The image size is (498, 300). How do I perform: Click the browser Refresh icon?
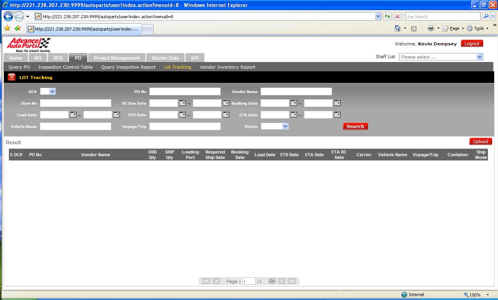pos(387,17)
